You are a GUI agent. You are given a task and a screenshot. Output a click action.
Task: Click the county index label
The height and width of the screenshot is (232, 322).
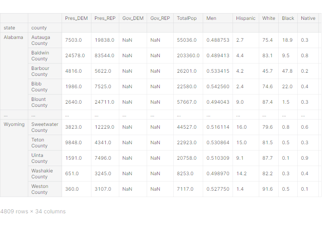pos(39,28)
